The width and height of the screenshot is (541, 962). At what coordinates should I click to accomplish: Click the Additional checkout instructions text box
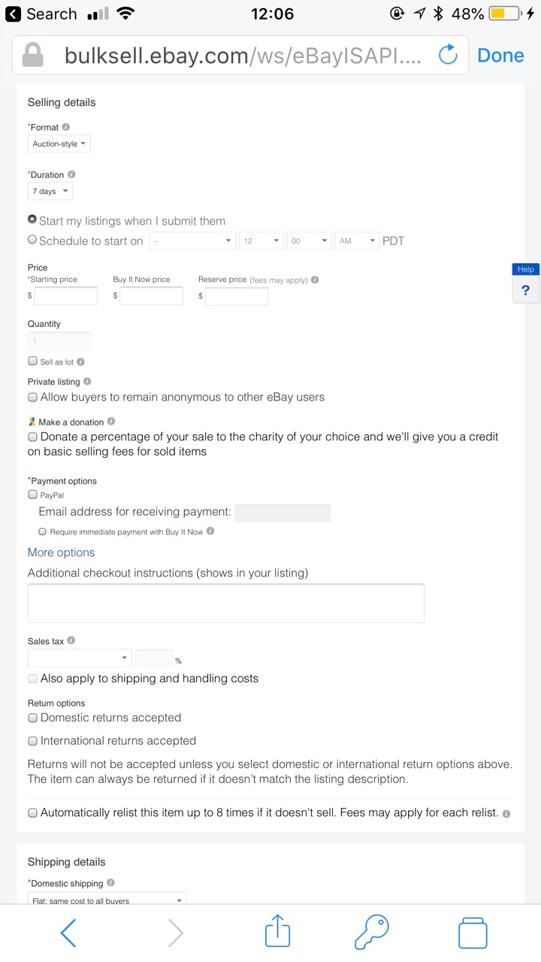coord(225,603)
